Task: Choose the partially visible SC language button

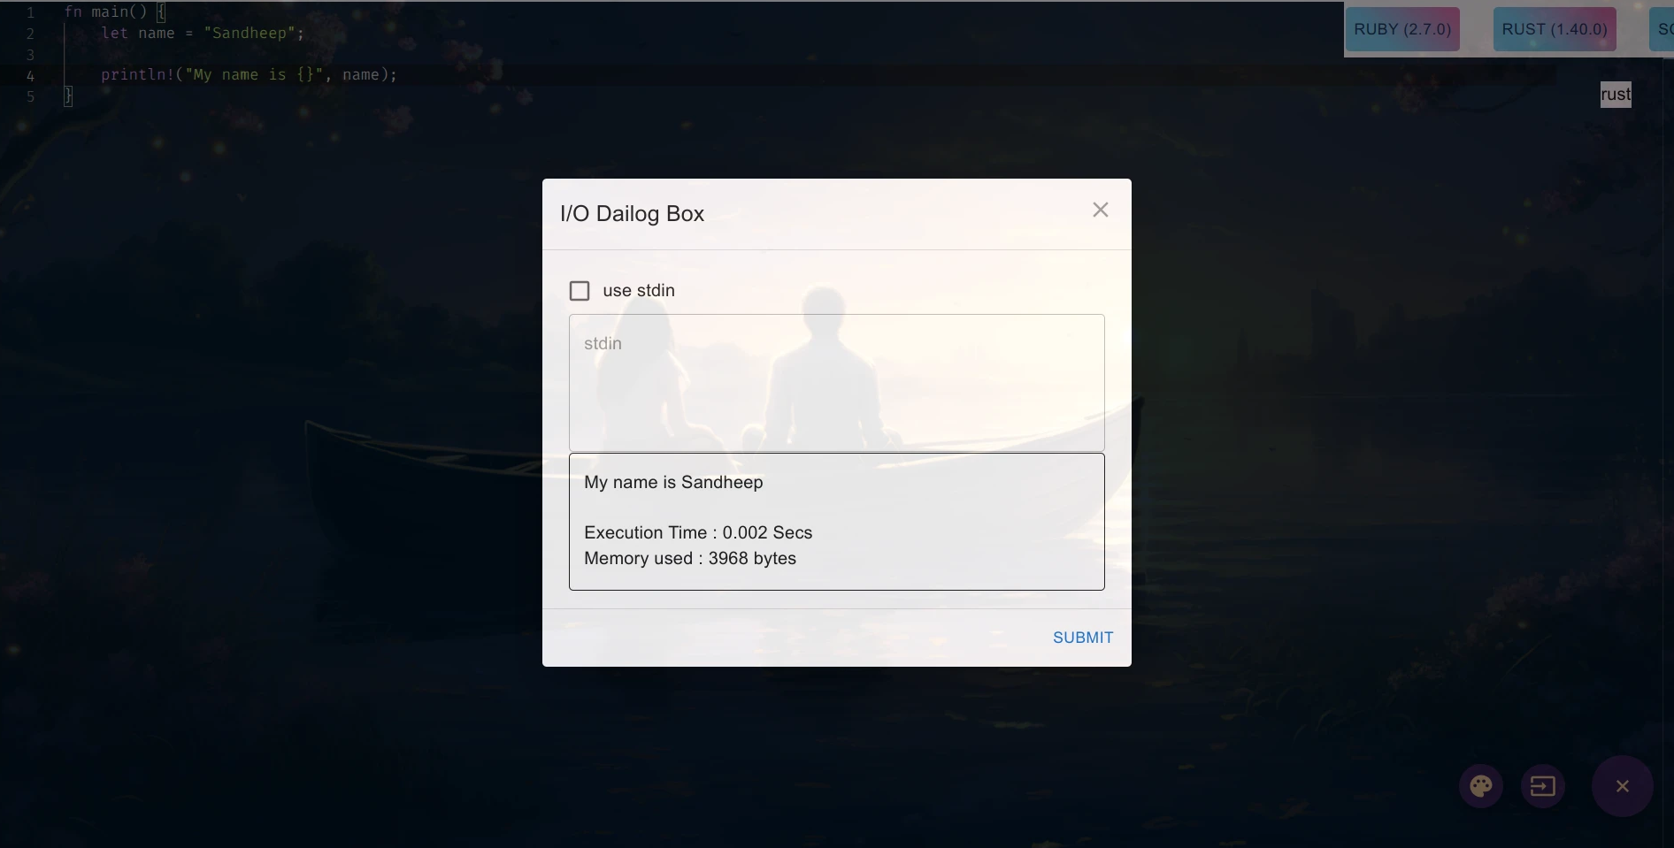Action: [1662, 29]
